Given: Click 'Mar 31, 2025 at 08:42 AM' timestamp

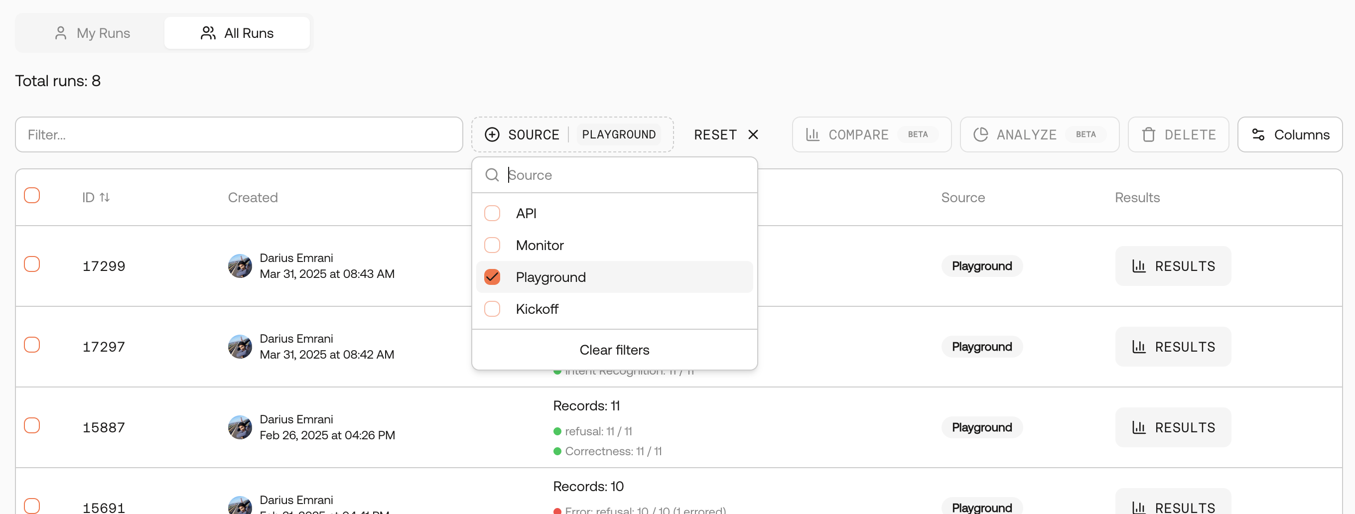Looking at the screenshot, I should point(327,355).
